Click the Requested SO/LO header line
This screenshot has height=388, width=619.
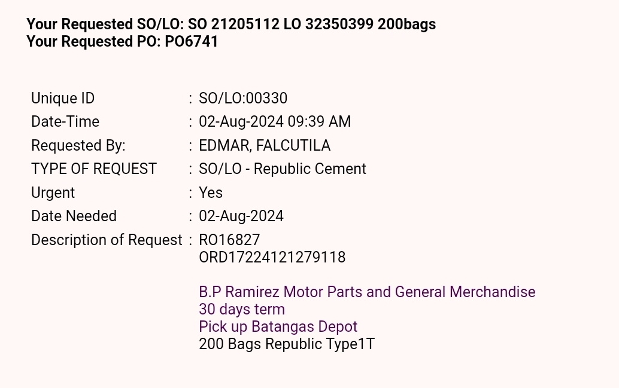pyautogui.click(x=230, y=25)
